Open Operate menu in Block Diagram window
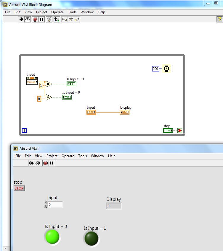 (57, 12)
